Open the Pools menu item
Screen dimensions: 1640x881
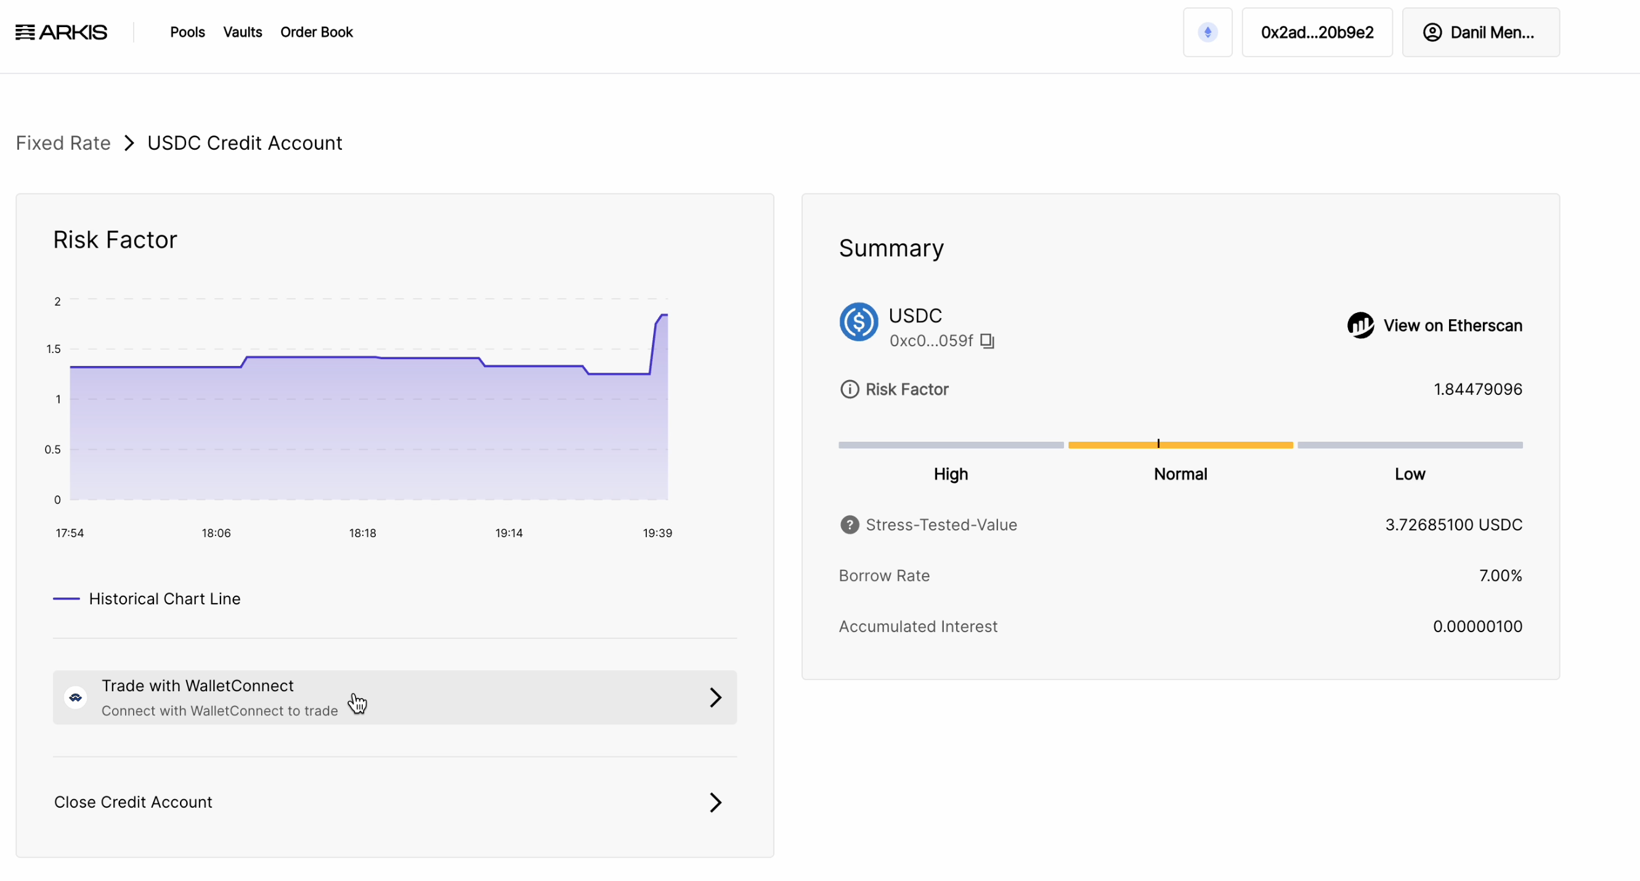(187, 32)
